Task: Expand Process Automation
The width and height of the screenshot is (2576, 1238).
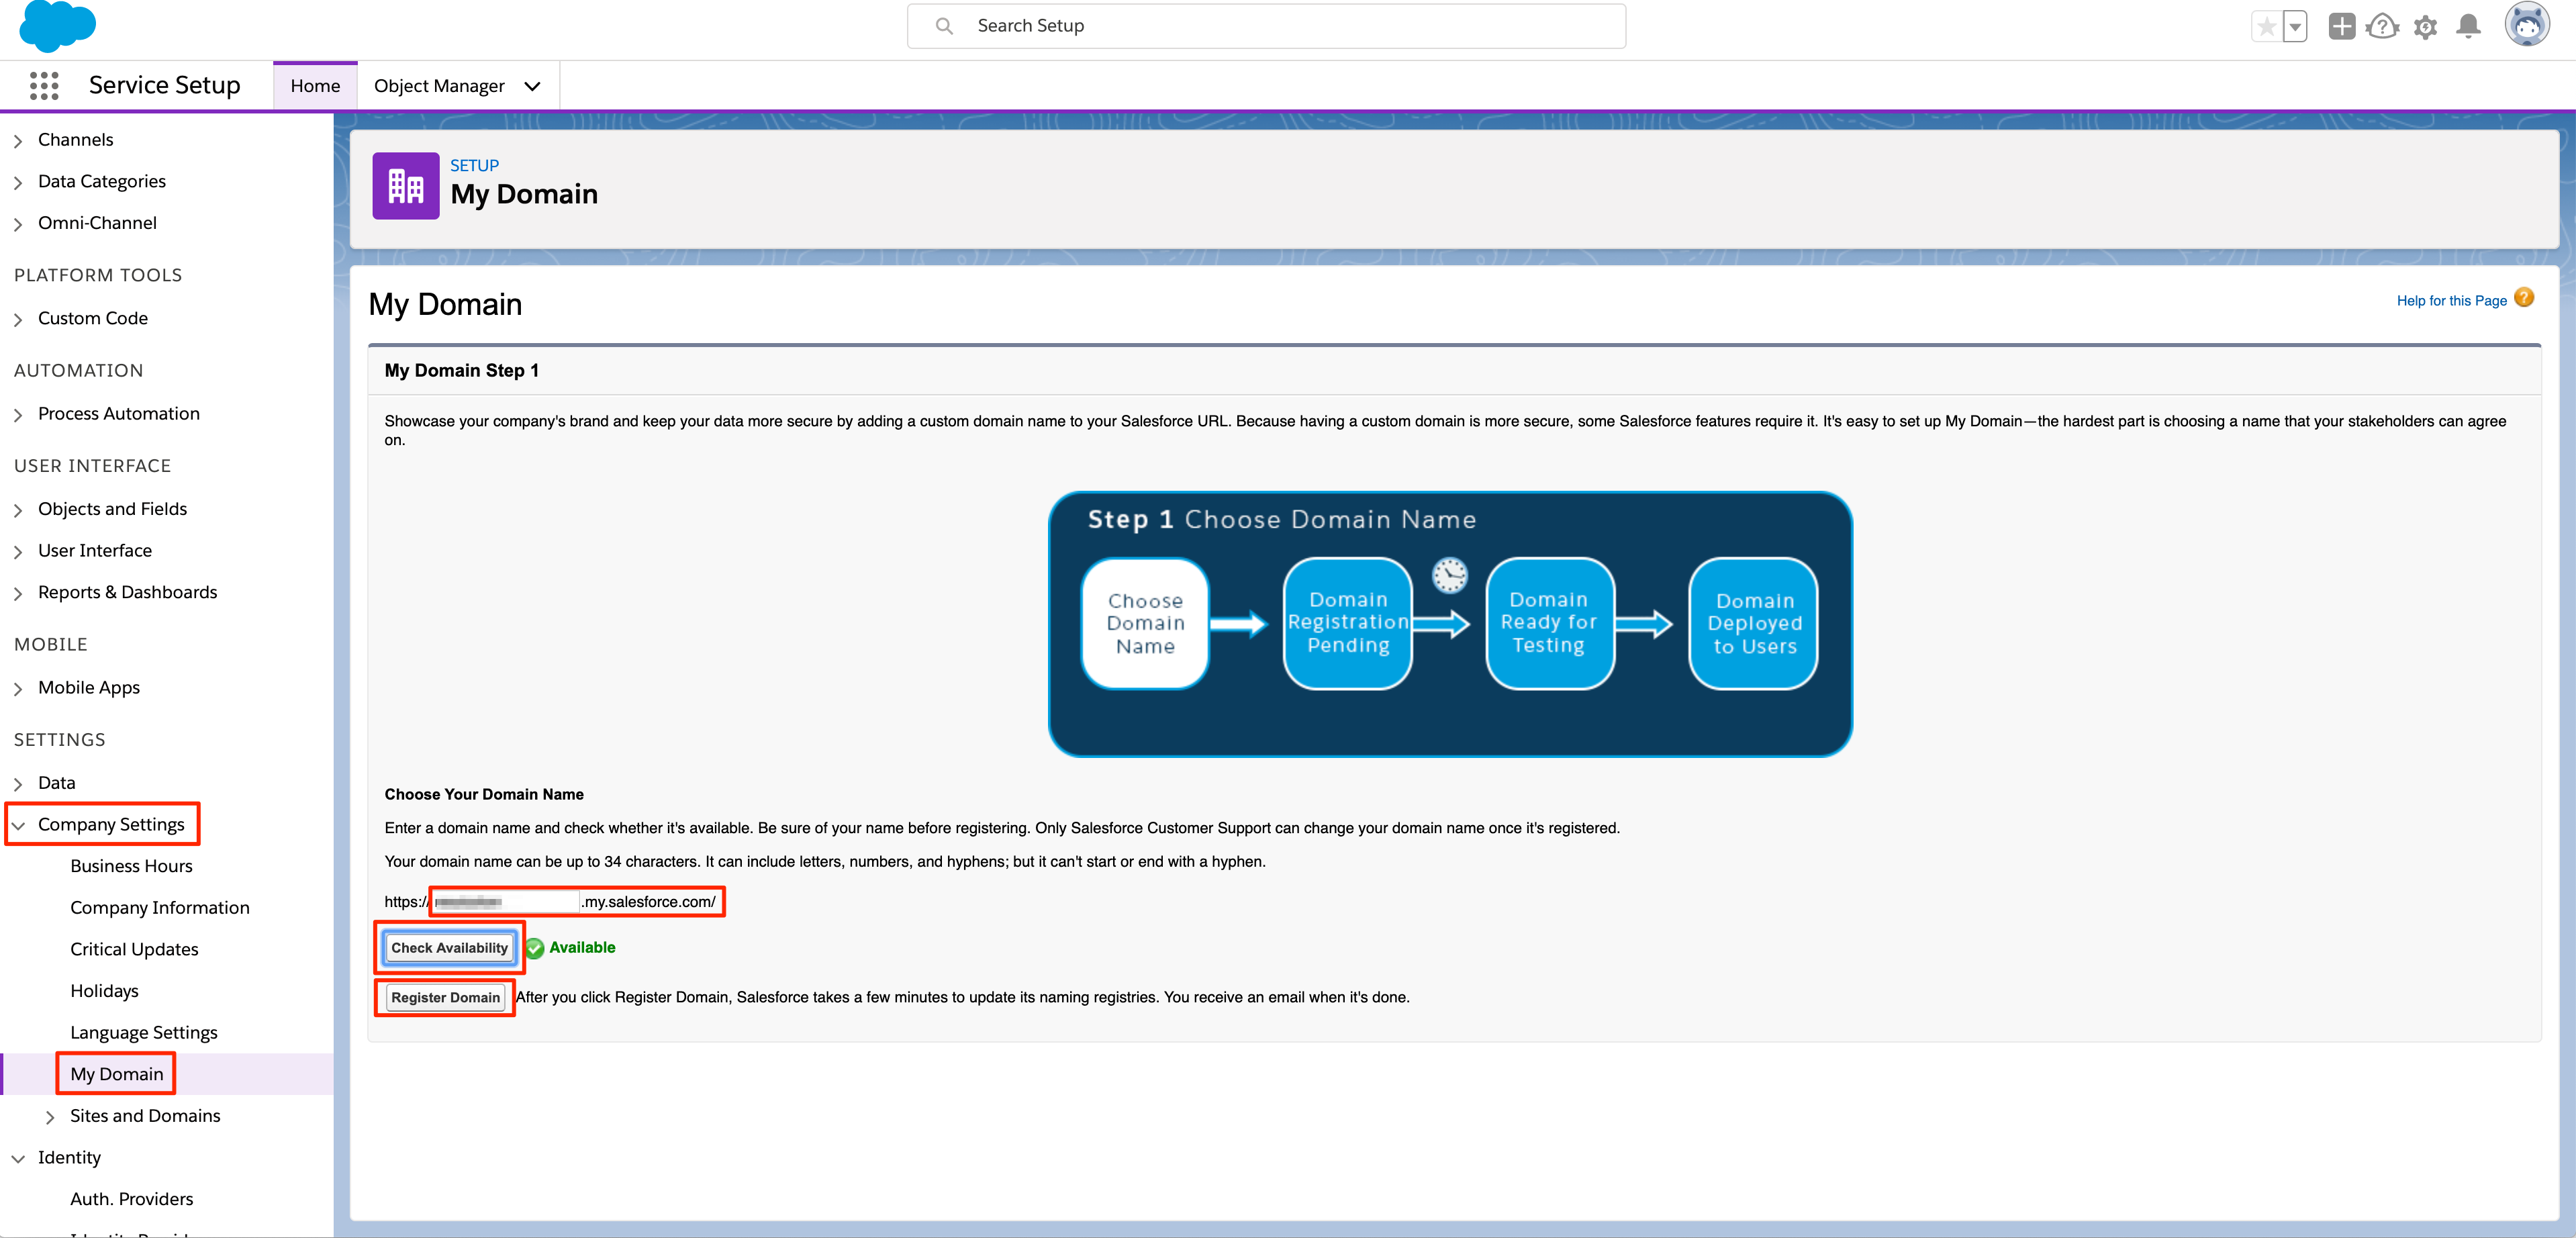Action: [18, 415]
